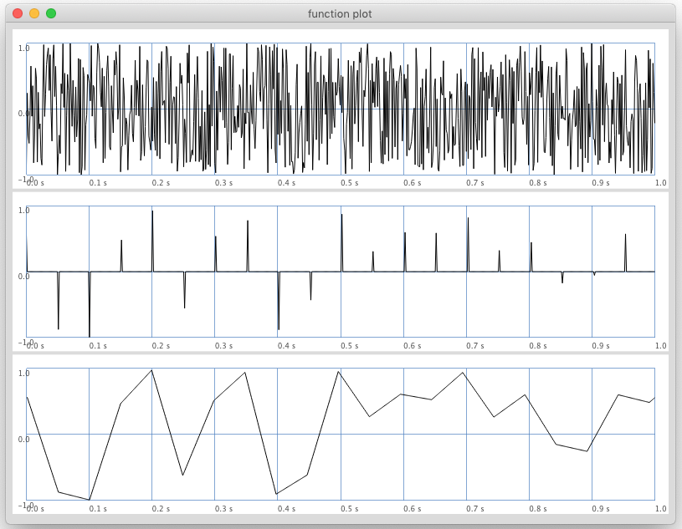The width and height of the screenshot is (682, 529).
Task: Click inside the dense noise waveform plot
Action: [341, 109]
